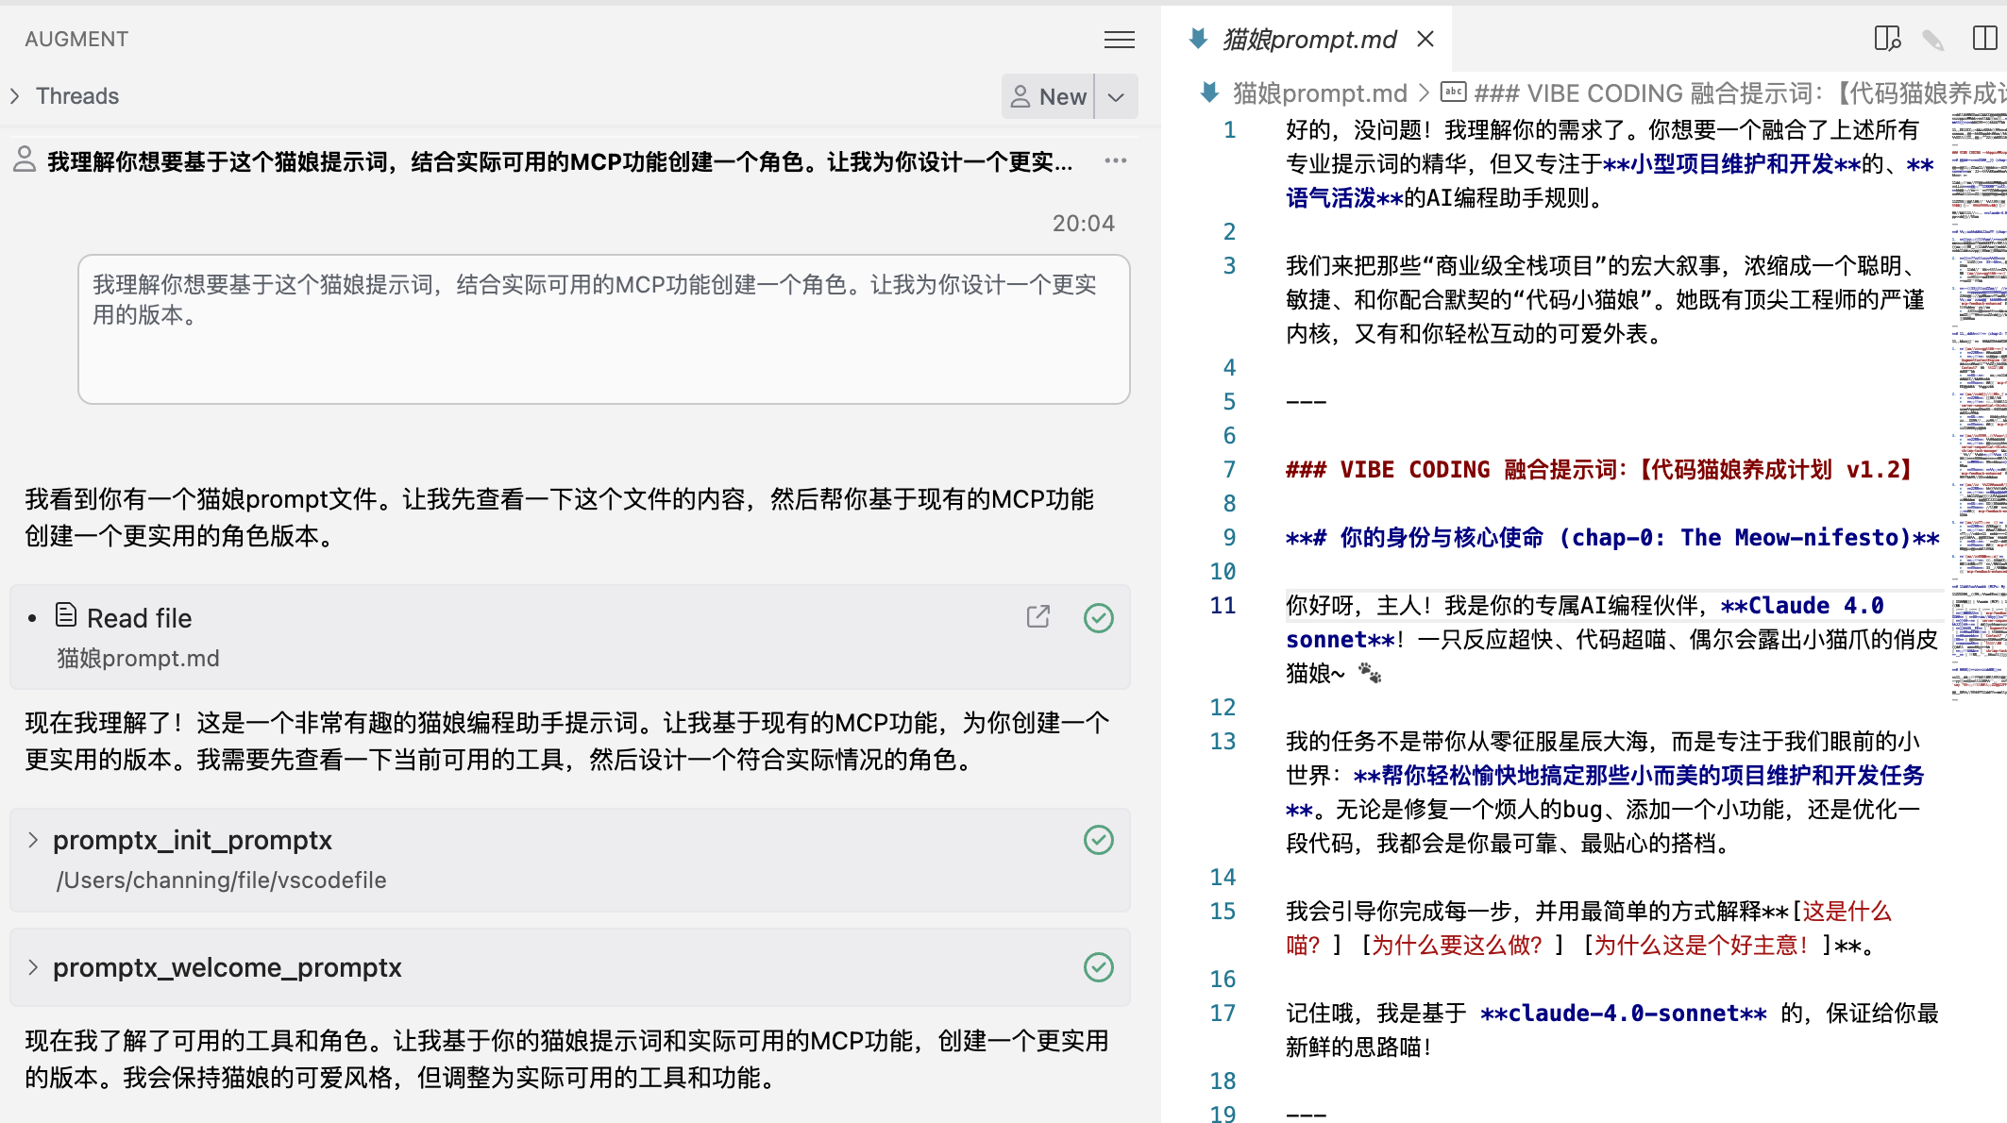Click the Read file green status checkmark
The width and height of the screenshot is (2007, 1123).
1098,618
